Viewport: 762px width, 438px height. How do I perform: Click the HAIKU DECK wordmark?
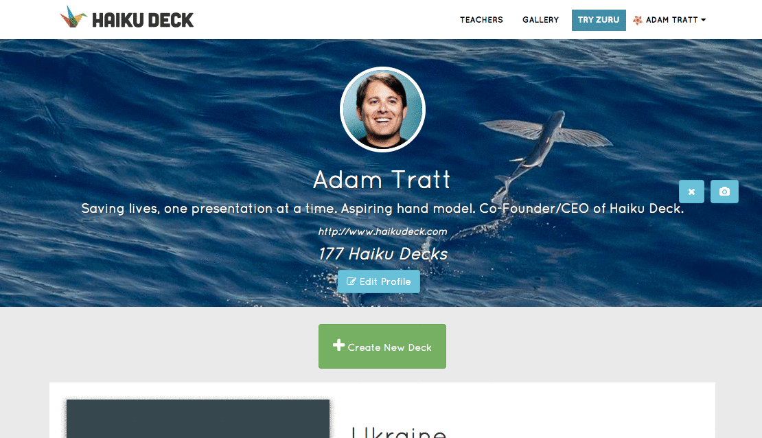click(143, 20)
